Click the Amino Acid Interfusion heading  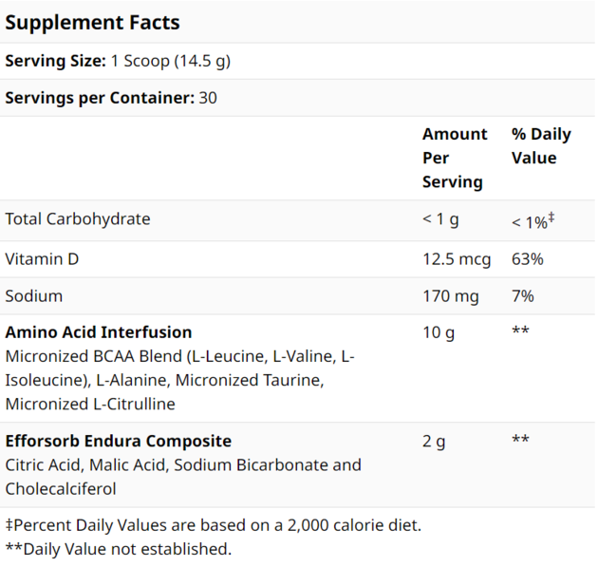99,332
